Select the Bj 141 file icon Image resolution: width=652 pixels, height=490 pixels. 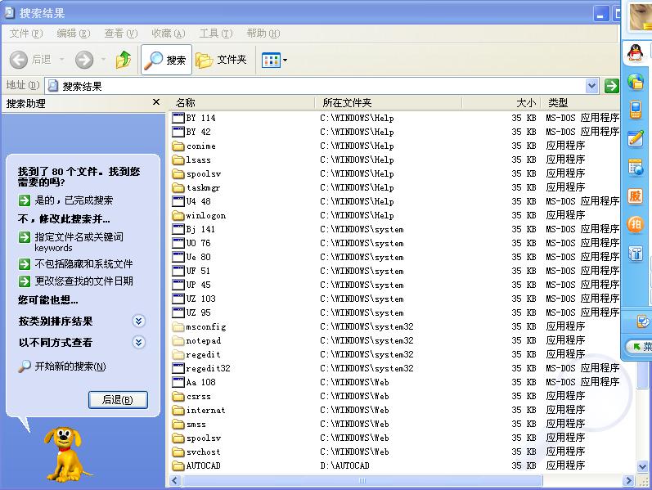pyautogui.click(x=178, y=230)
